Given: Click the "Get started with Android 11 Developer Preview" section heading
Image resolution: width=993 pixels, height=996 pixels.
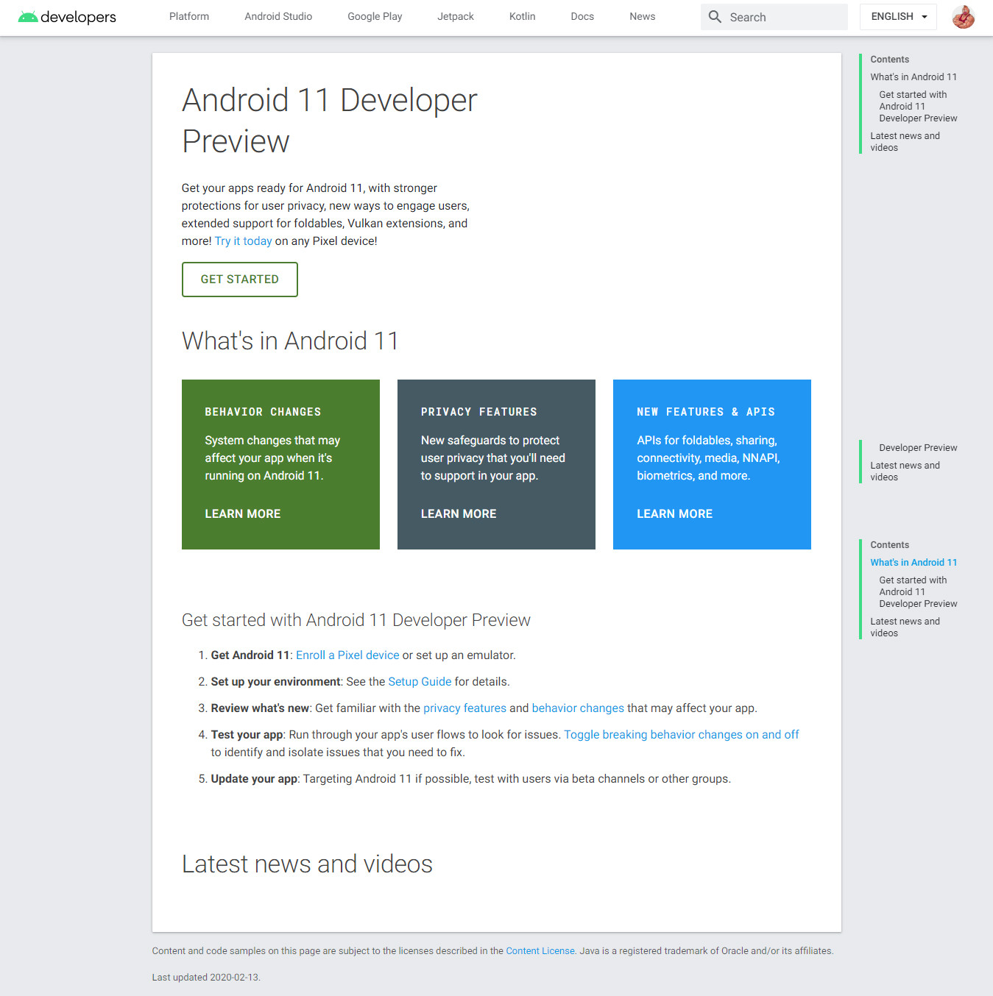Looking at the screenshot, I should click(356, 620).
